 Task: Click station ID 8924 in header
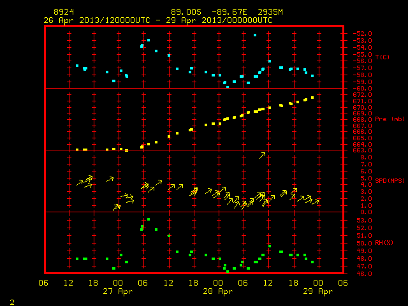(x=64, y=12)
